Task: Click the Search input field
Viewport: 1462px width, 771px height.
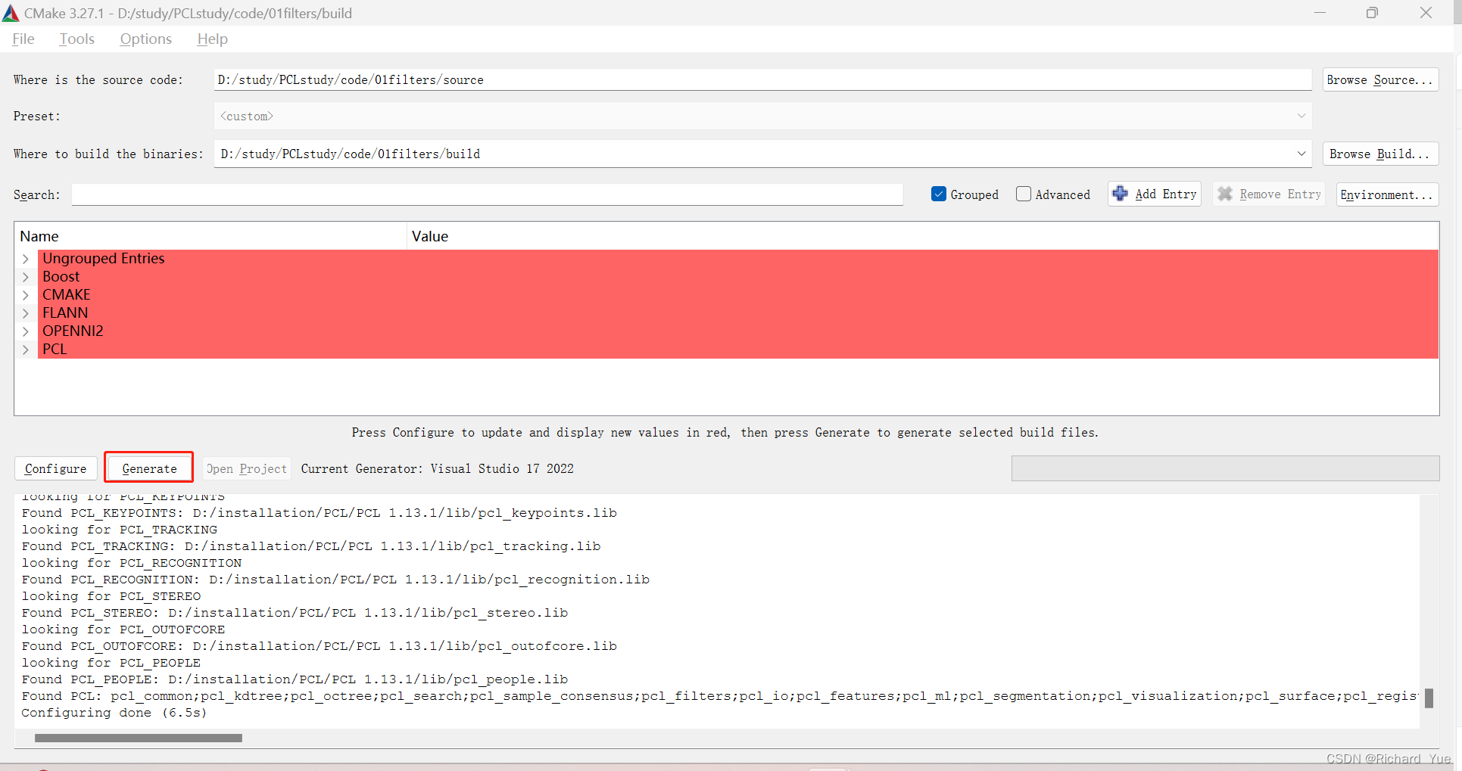Action: tap(488, 194)
